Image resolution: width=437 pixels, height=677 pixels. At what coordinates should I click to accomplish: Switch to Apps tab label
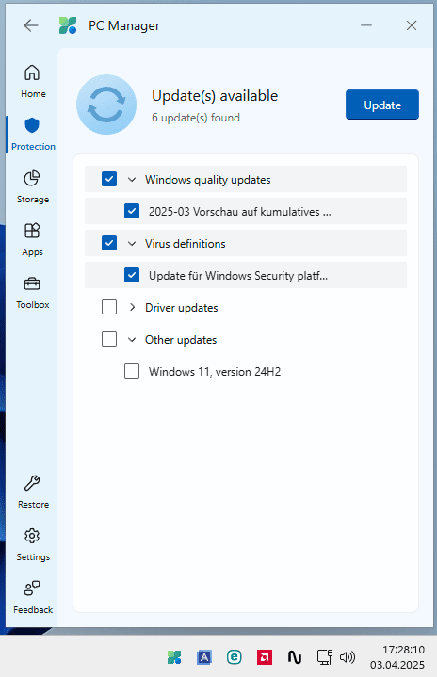32,252
